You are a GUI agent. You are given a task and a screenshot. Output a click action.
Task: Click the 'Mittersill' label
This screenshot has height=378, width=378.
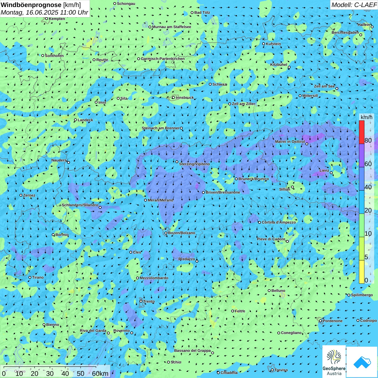(310, 96)
